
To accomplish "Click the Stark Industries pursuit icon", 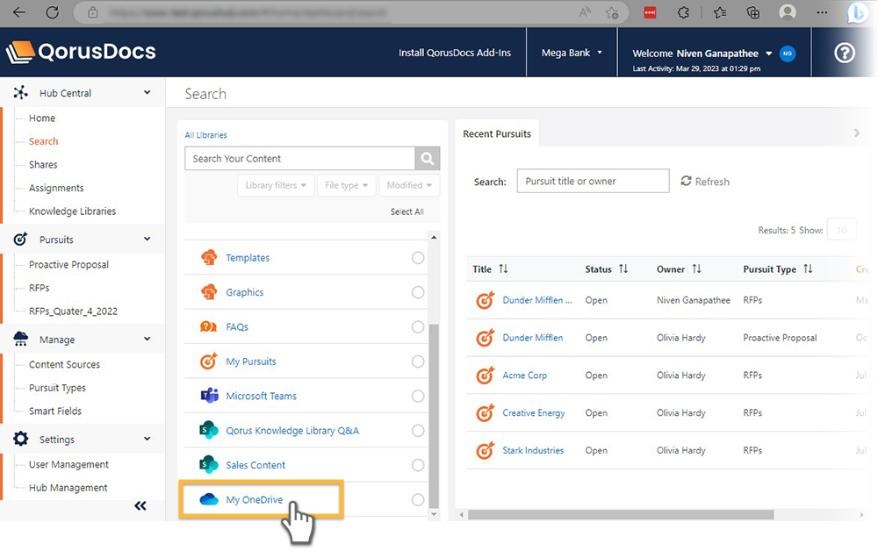I will [x=485, y=450].
